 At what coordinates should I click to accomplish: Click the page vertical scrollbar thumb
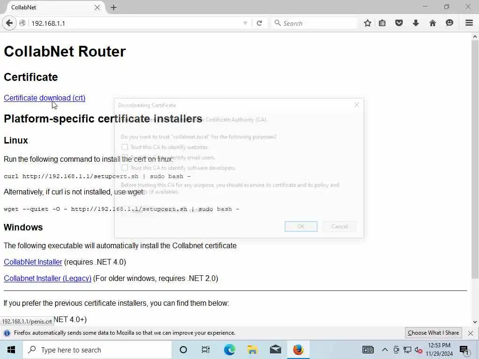click(x=475, y=159)
